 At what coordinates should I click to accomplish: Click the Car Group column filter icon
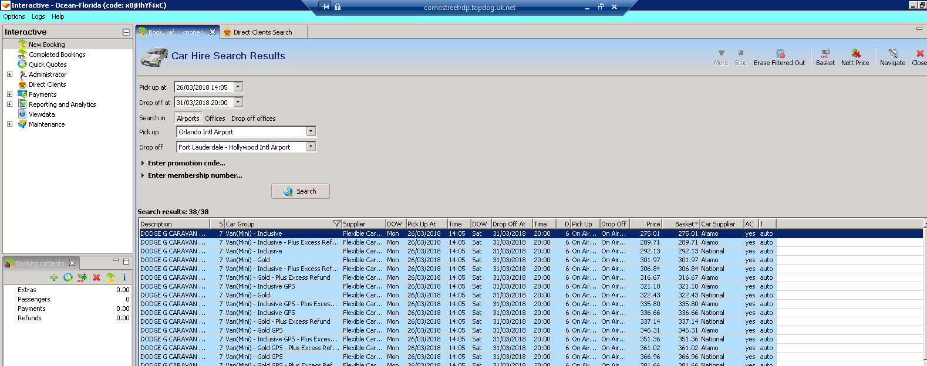[x=336, y=224]
